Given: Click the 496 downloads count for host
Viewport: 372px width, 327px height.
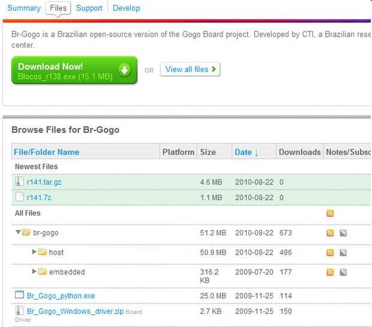Looking at the screenshot, I should coord(286,252).
